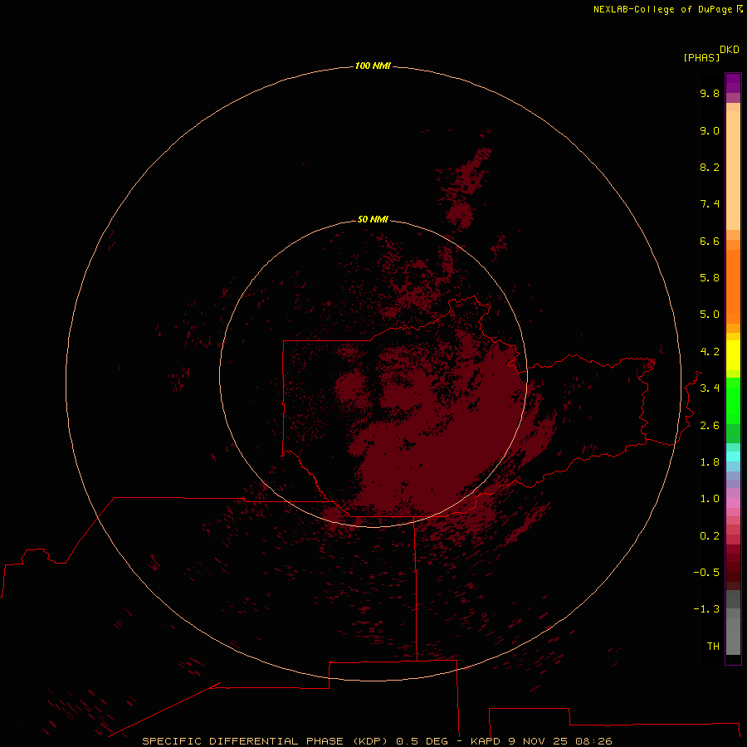Click the 1.0 legend value

click(710, 499)
